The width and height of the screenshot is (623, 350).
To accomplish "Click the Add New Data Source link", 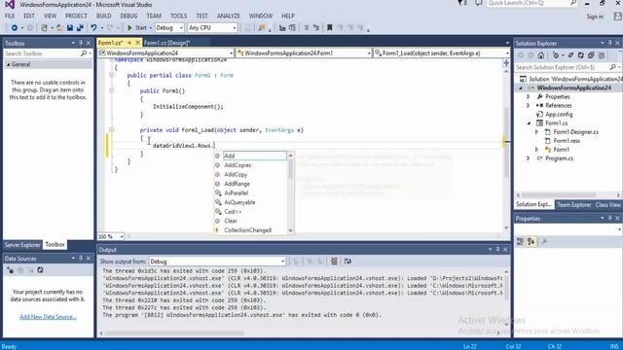I will click(48, 317).
